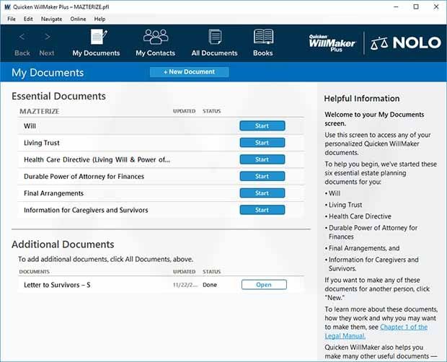Minimize the WillMaker window
Viewport: 447px width, 362px height.
click(396, 6)
